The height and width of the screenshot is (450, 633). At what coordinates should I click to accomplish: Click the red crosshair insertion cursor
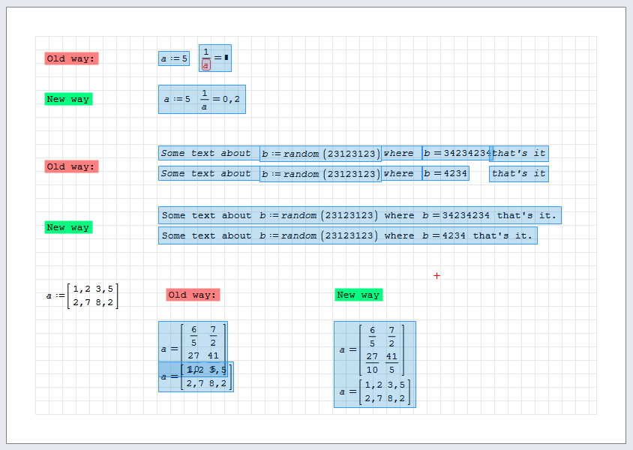(436, 276)
